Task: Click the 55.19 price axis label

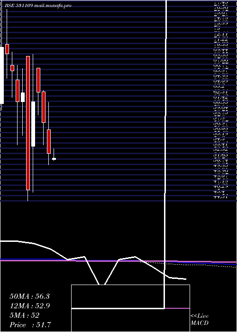Action: (x=221, y=134)
